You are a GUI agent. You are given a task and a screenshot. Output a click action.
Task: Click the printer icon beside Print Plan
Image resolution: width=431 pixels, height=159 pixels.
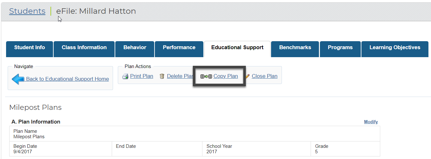[125, 76]
